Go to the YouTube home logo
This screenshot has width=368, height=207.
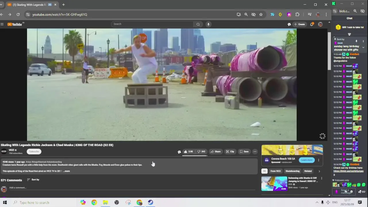point(15,24)
